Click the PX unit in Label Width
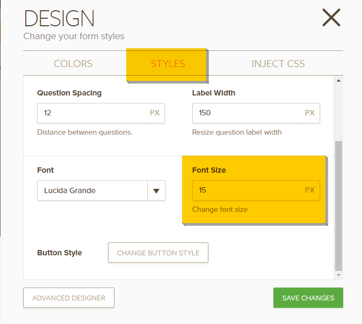The width and height of the screenshot is (362, 324). tap(310, 113)
